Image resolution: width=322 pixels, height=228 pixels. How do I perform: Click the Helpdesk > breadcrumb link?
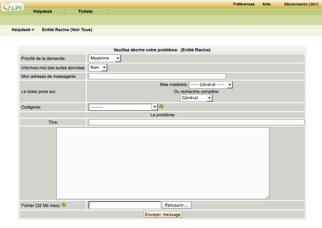[x=23, y=30]
